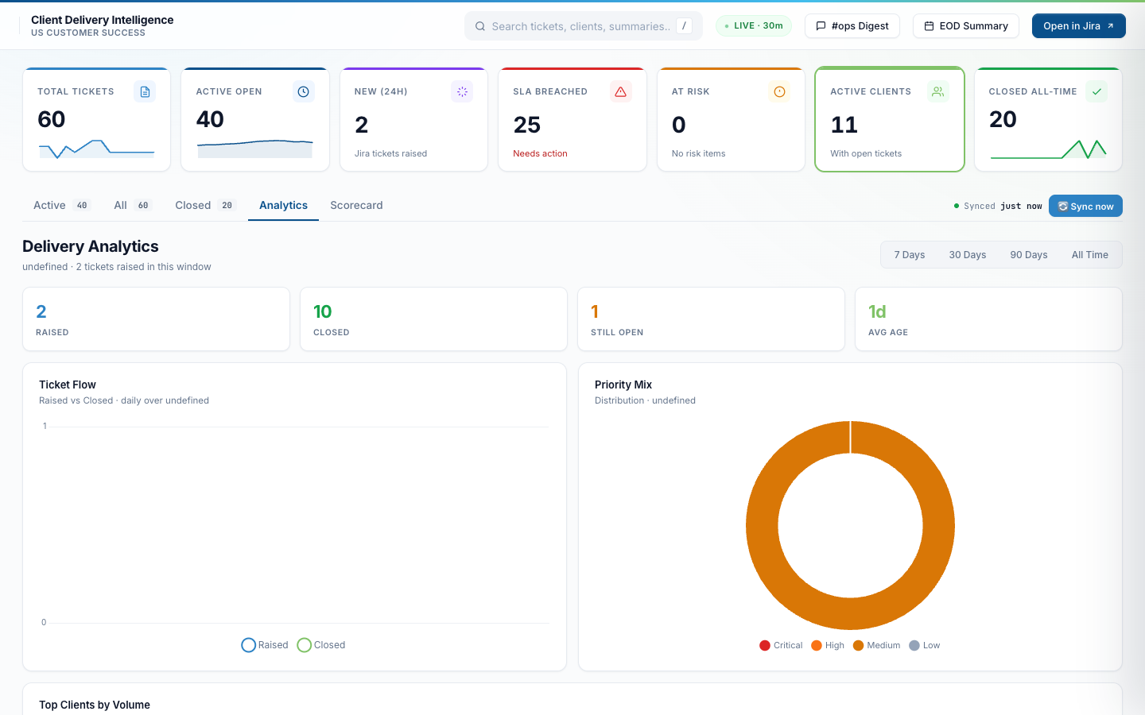Click the search magnifier icon

click(x=480, y=26)
